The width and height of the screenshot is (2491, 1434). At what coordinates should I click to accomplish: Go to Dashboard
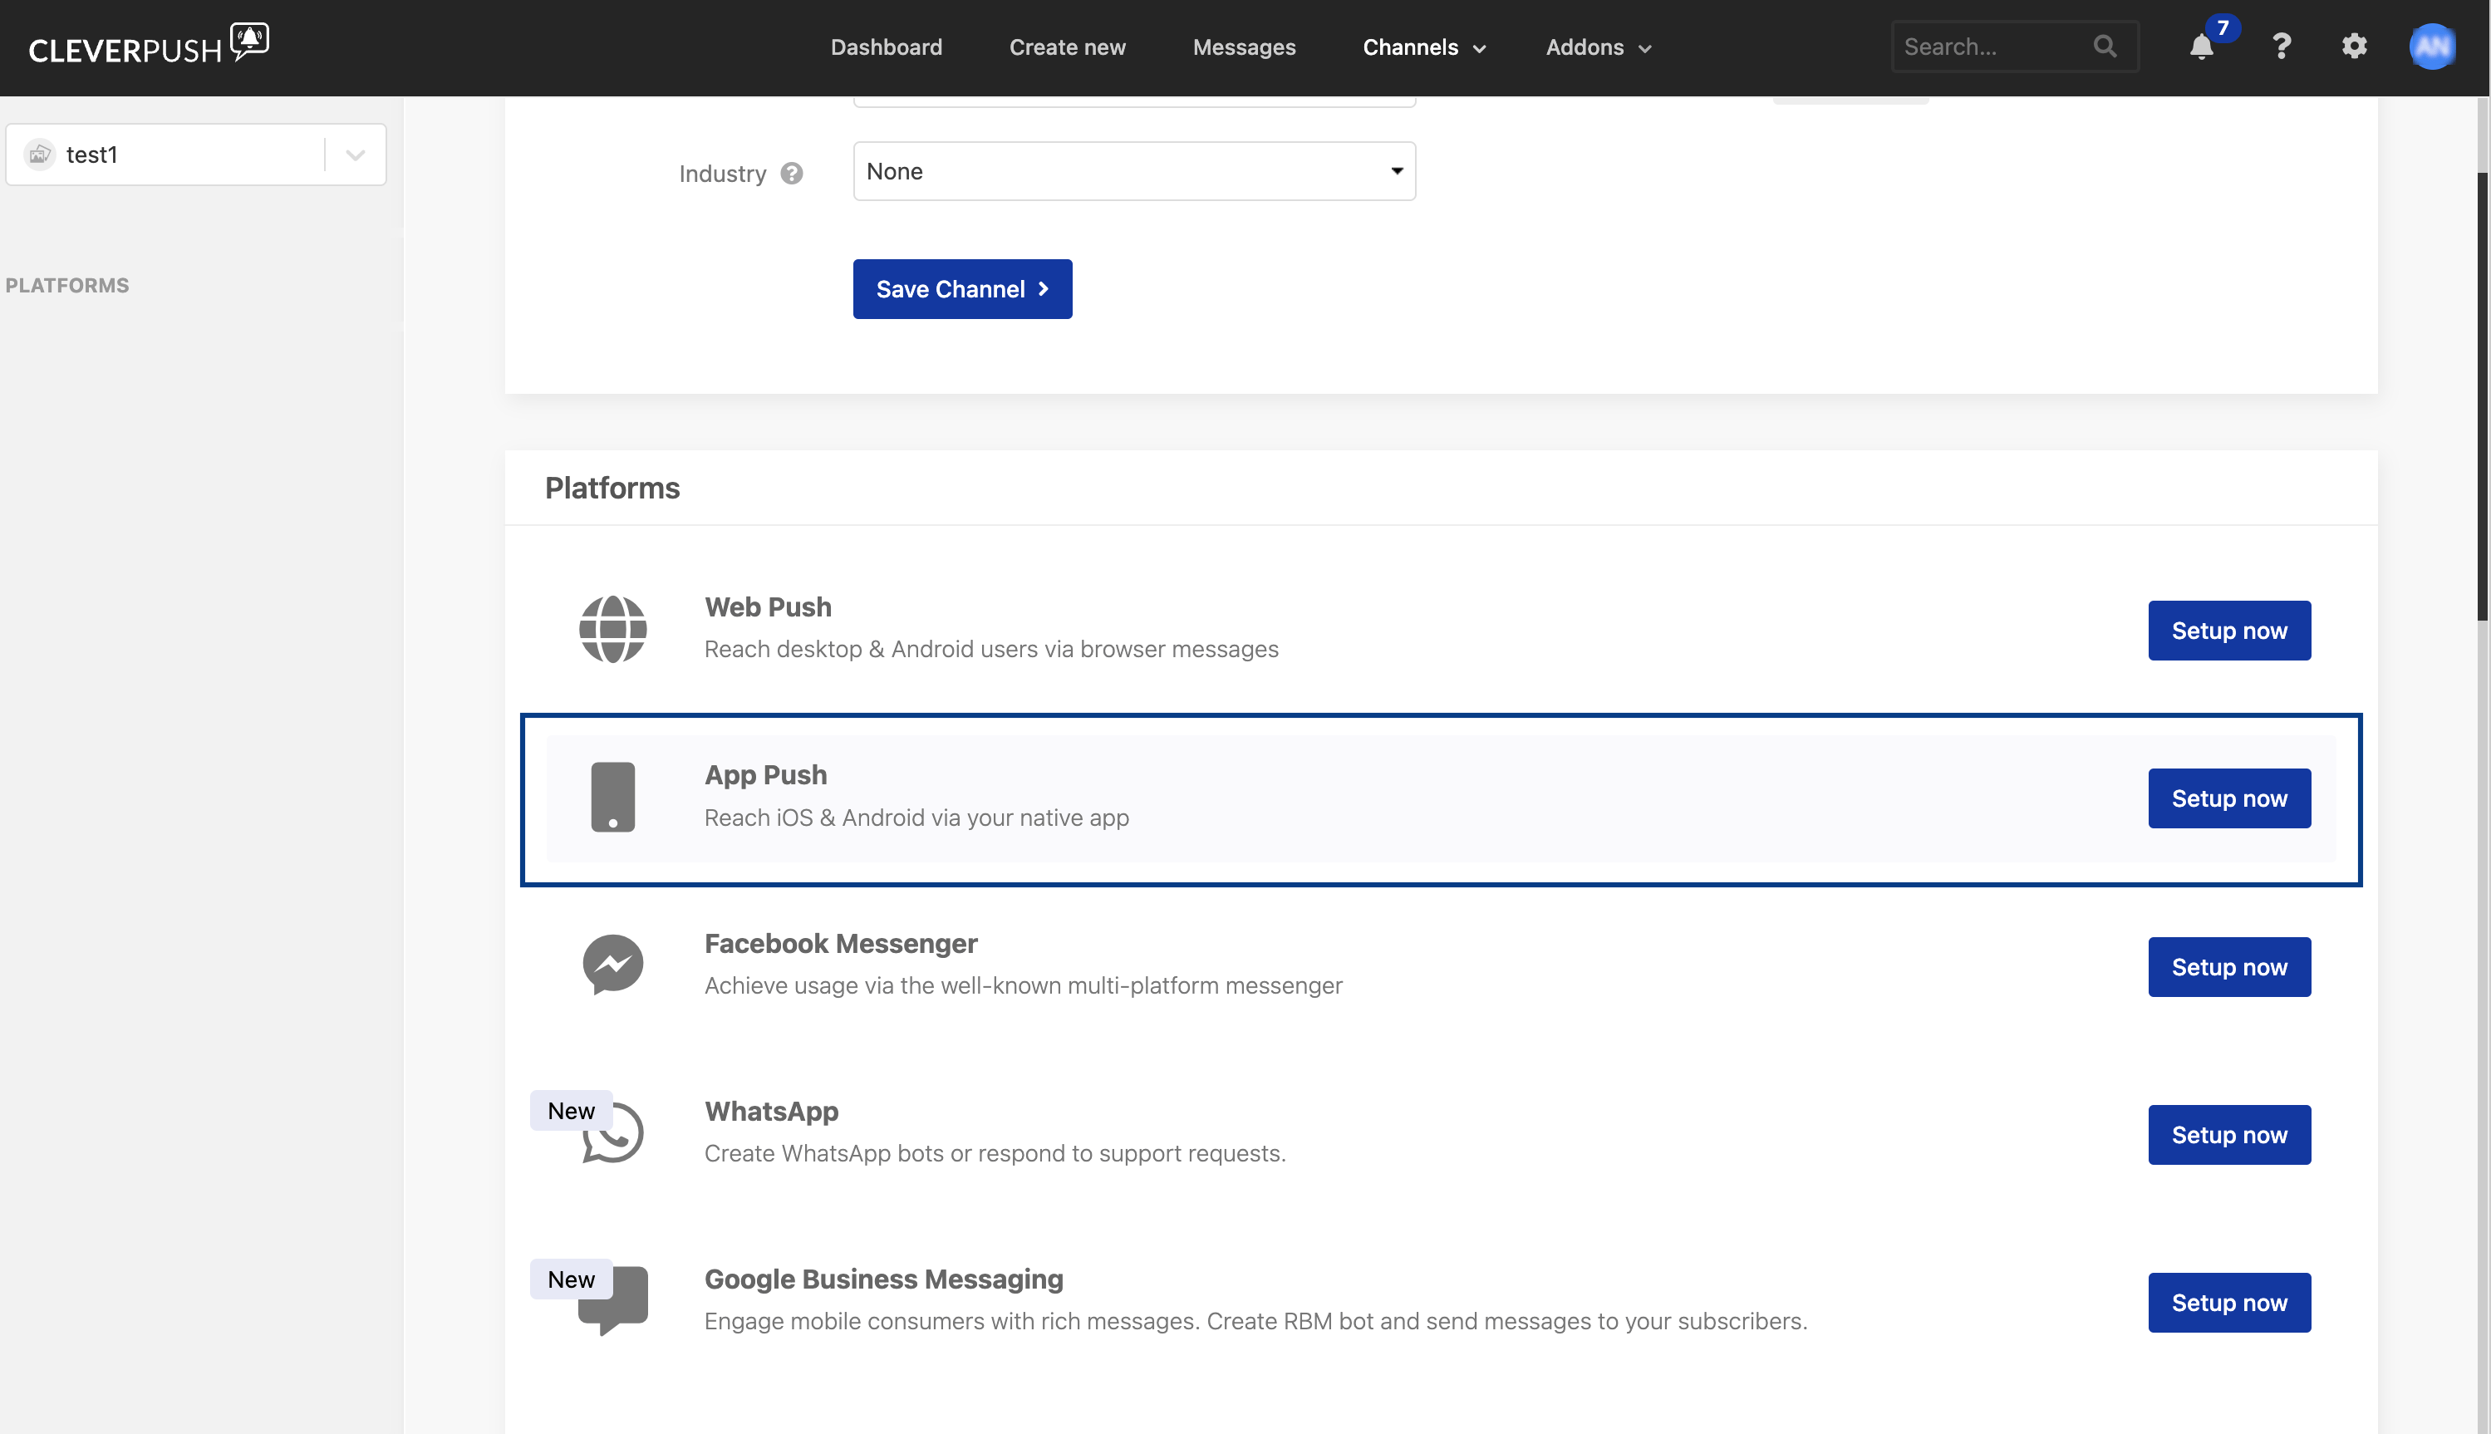pyautogui.click(x=886, y=47)
